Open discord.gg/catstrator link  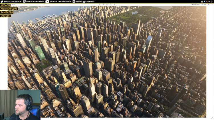85,1
